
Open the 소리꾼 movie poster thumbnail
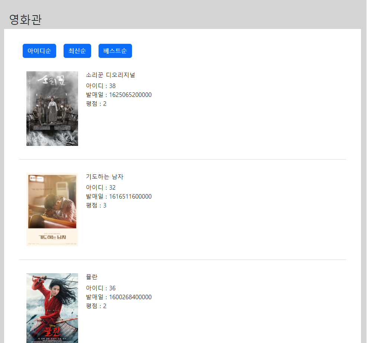(52, 108)
